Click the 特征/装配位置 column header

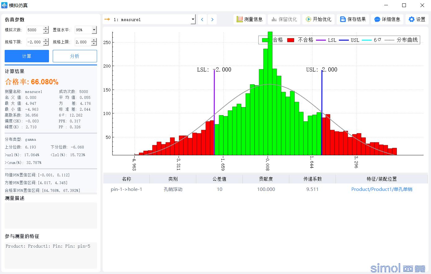[x=382, y=179]
